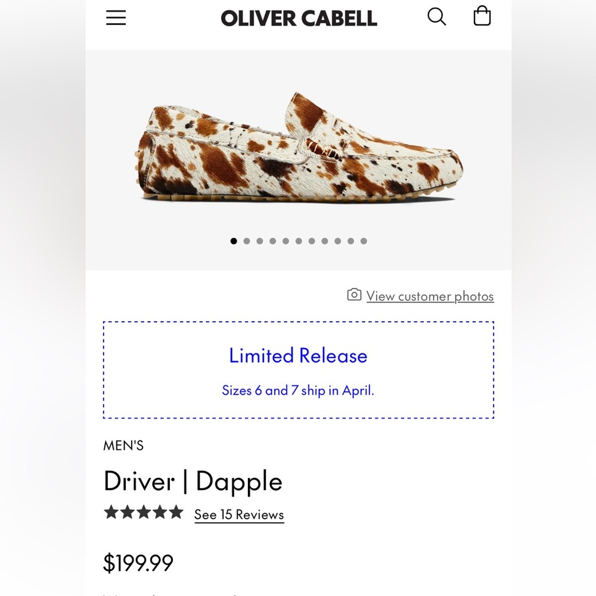Select the MEN'S category label
Screen dimensions: 596x596
click(x=124, y=445)
